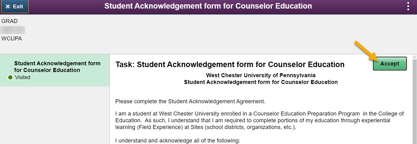This screenshot has height=144, width=417.
Task: Click the I understand and acknowledge line
Action: click(178, 141)
